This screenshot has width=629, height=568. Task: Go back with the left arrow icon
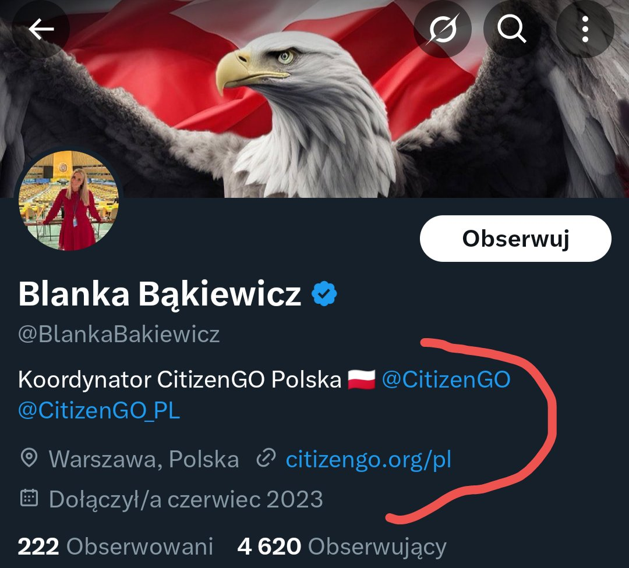(x=41, y=29)
